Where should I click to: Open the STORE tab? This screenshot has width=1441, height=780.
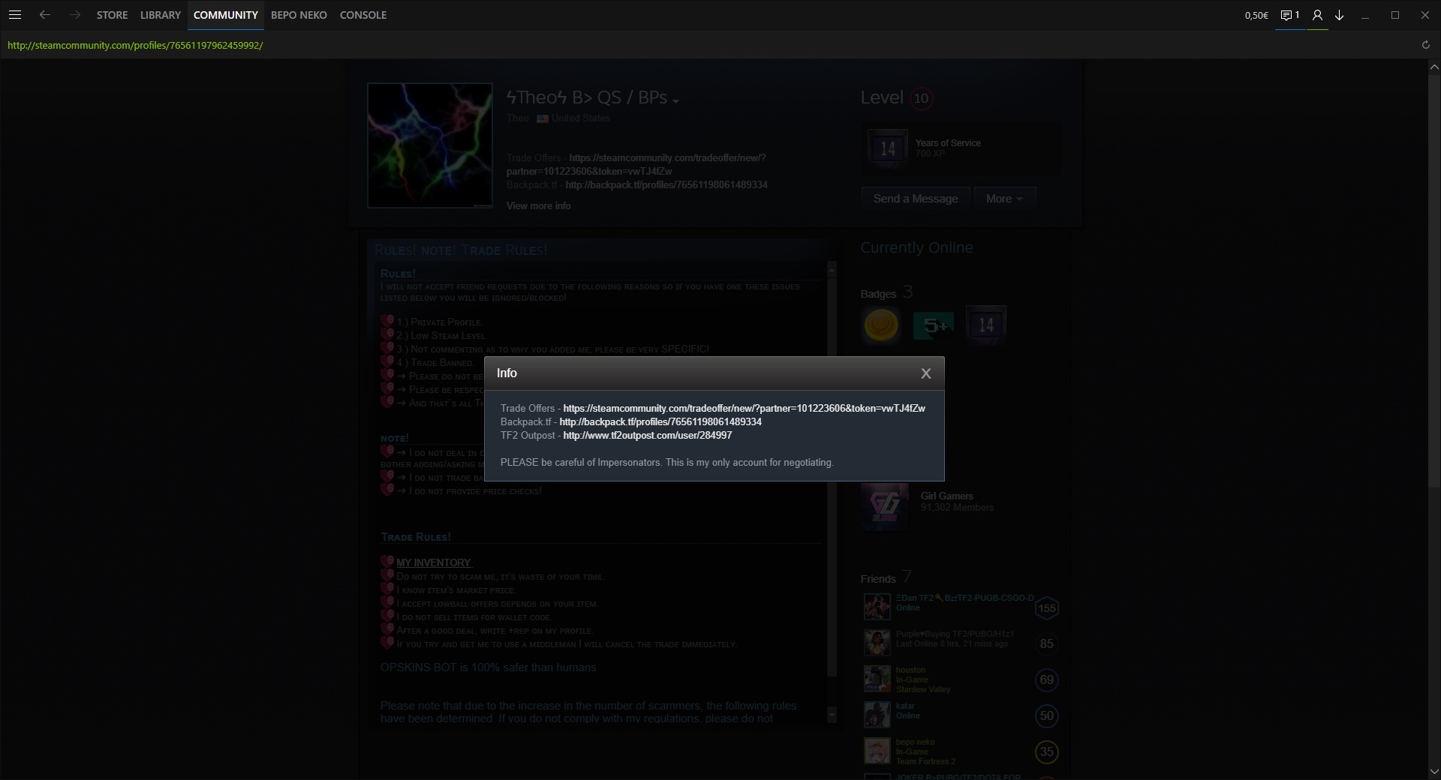coord(112,15)
